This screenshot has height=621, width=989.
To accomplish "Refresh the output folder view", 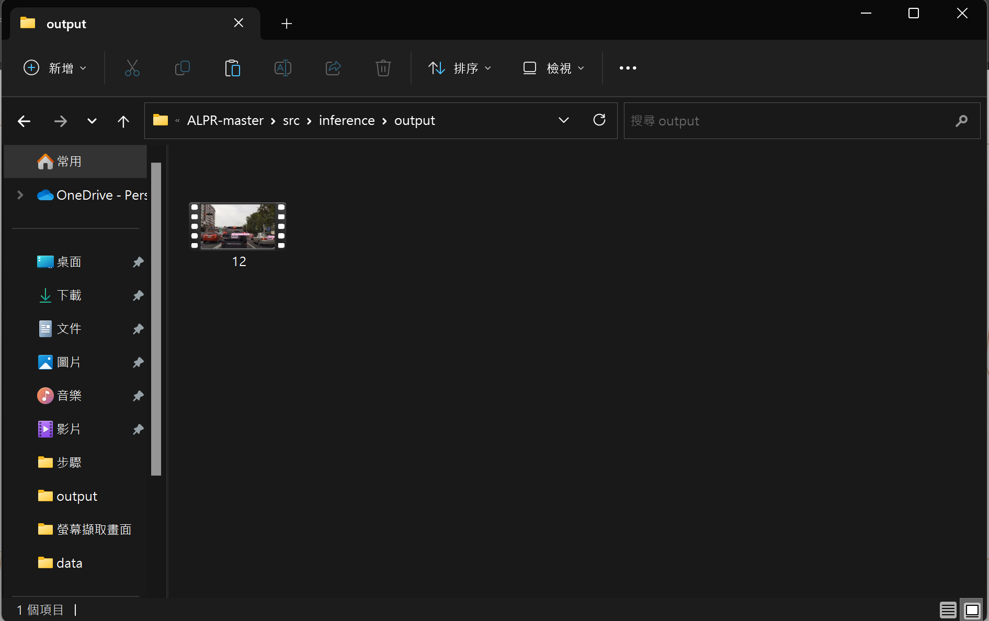I will coord(599,120).
